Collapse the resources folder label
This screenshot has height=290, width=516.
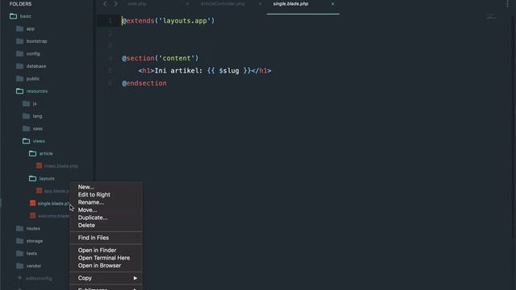click(37, 91)
